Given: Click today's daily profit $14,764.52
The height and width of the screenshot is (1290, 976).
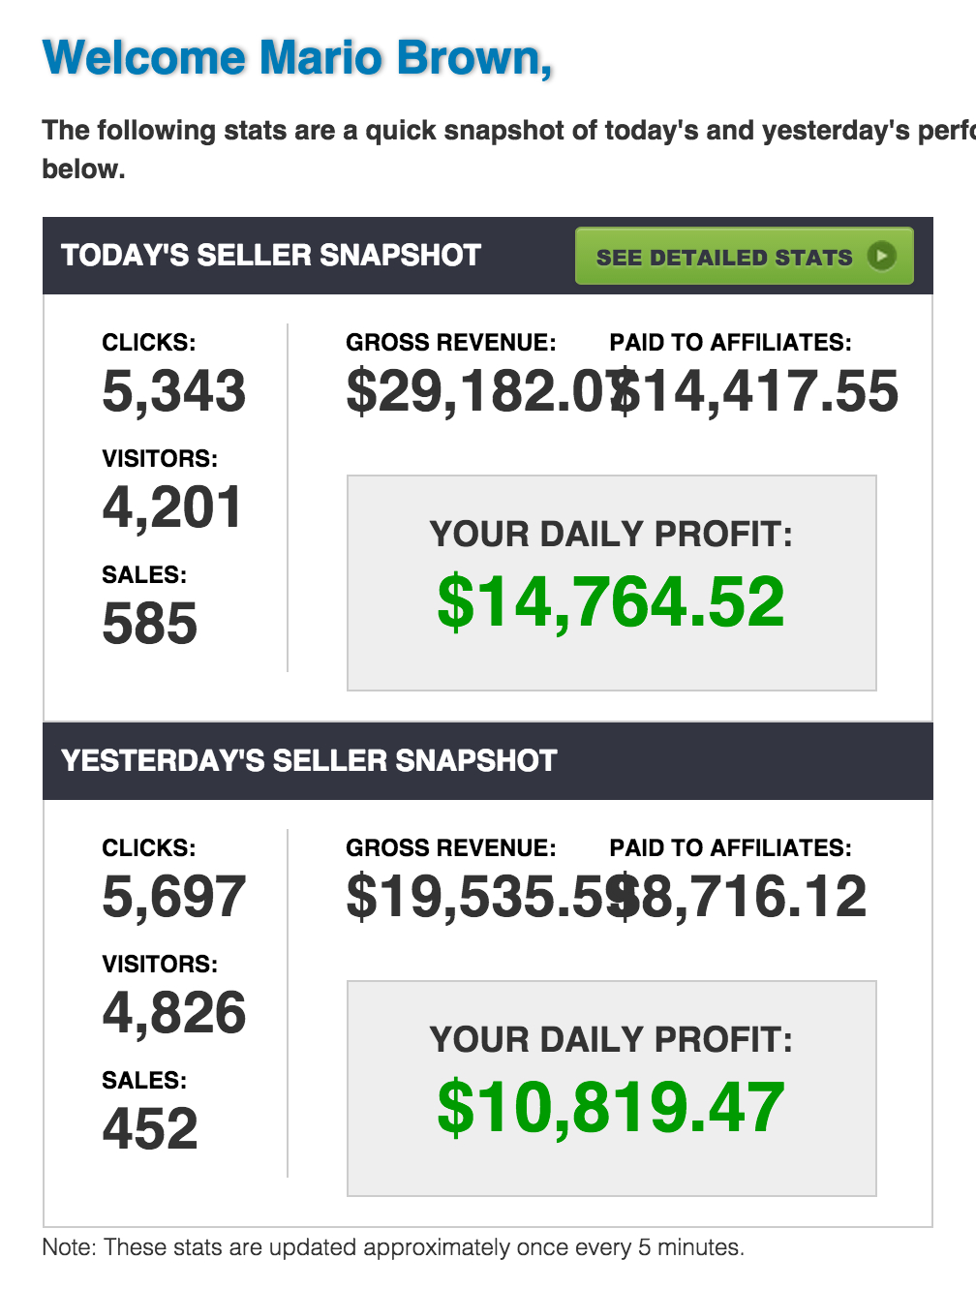Looking at the screenshot, I should pyautogui.click(x=611, y=602).
